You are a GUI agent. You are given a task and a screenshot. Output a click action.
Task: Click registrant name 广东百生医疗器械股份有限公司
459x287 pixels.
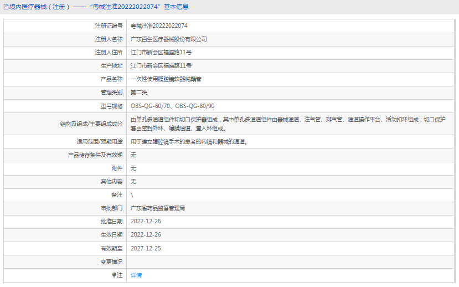pyautogui.click(x=169, y=39)
